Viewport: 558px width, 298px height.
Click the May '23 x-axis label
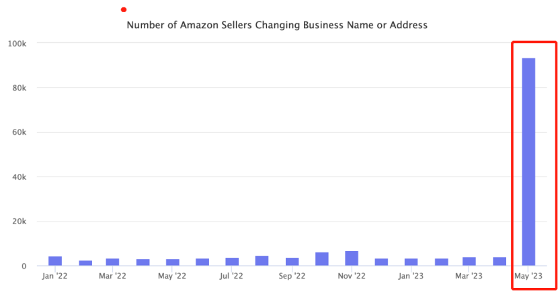528,276
